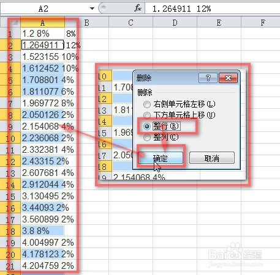Click cell containing '1.708801 4%'
Image resolution: width=280 pixels, height=275 pixels.
(x=42, y=80)
